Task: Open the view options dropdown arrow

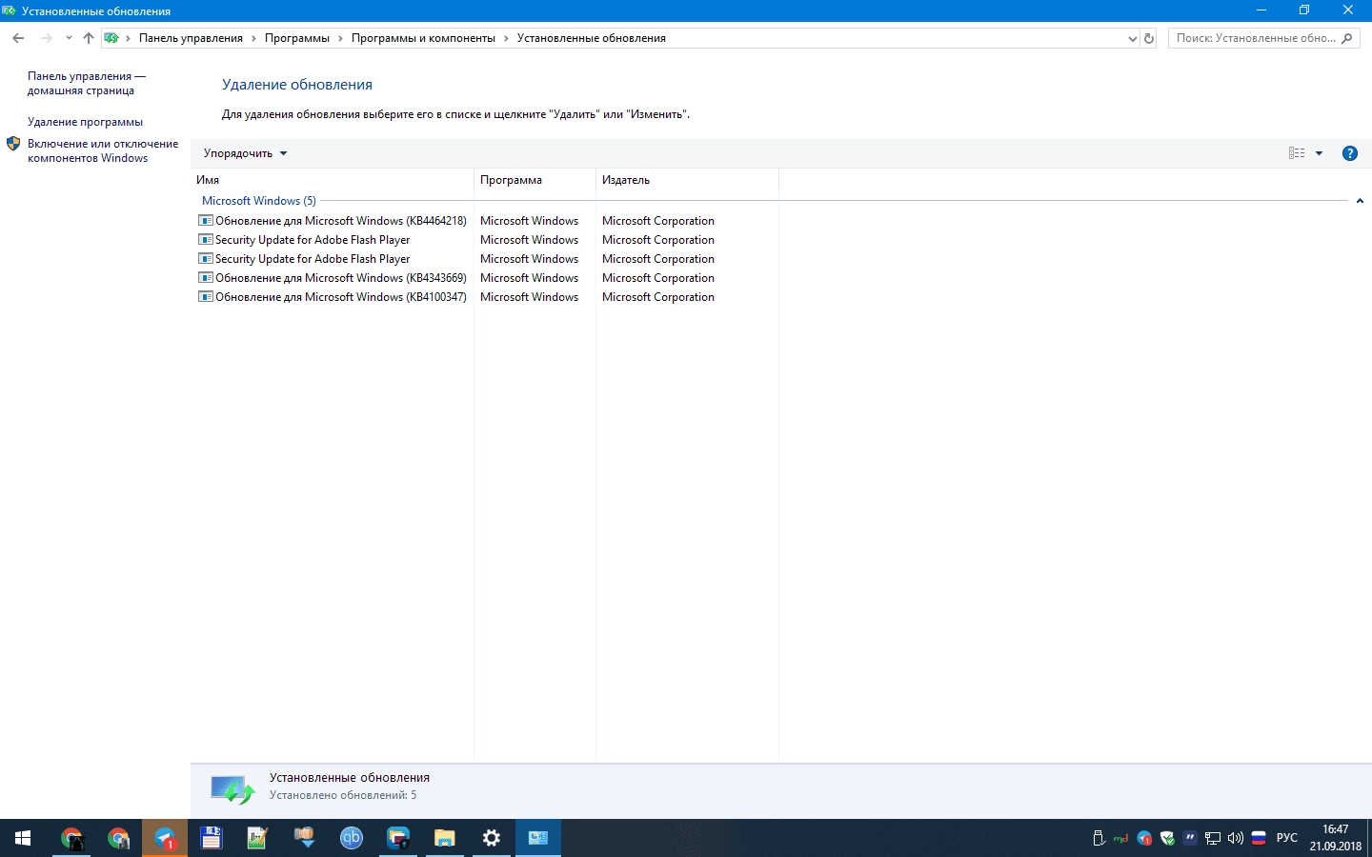Action: coord(1320,153)
